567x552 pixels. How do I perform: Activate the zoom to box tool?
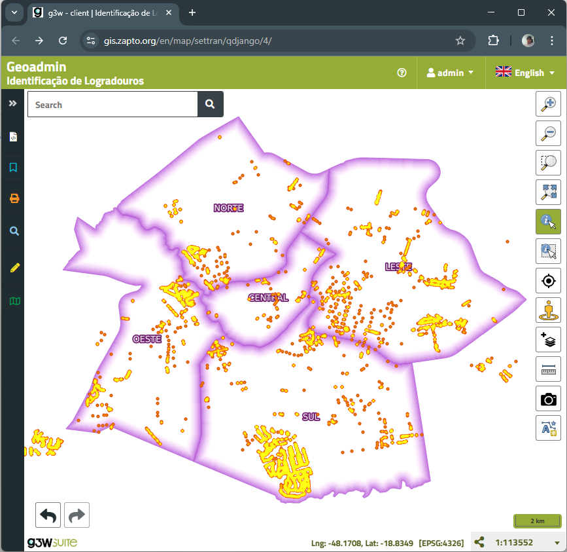pyautogui.click(x=548, y=162)
